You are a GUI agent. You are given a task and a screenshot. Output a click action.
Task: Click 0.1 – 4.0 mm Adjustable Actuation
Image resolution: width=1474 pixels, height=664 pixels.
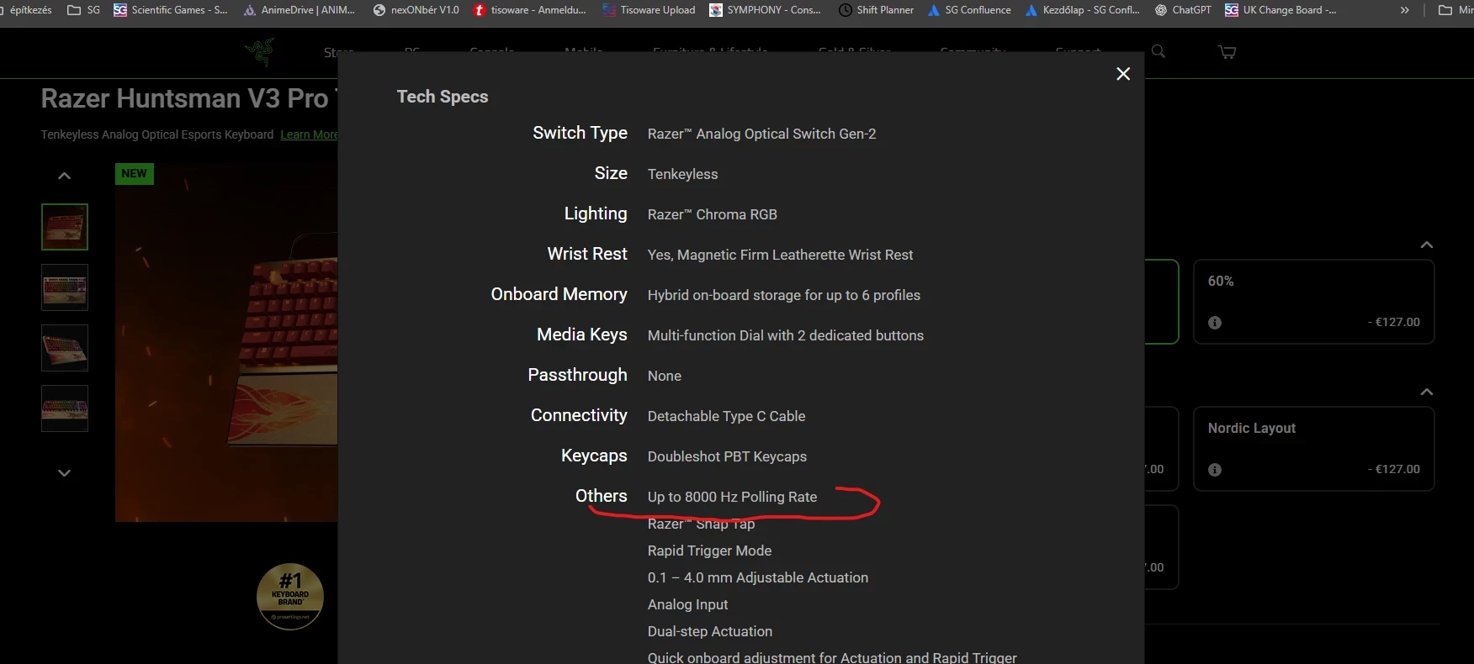click(x=757, y=577)
